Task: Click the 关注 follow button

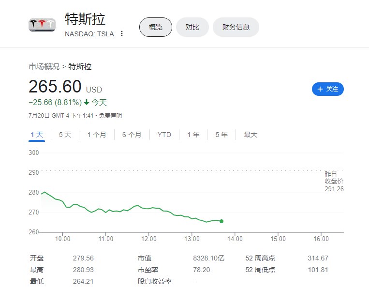Action: point(327,89)
